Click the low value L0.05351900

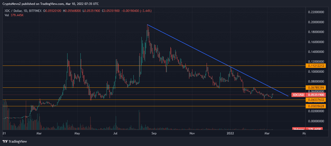(x=91, y=11)
